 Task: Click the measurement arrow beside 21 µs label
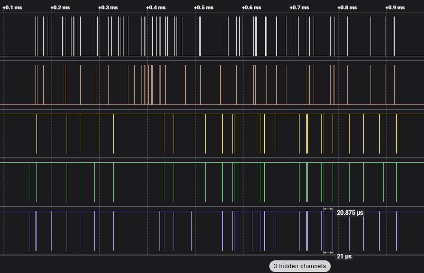pos(328,253)
